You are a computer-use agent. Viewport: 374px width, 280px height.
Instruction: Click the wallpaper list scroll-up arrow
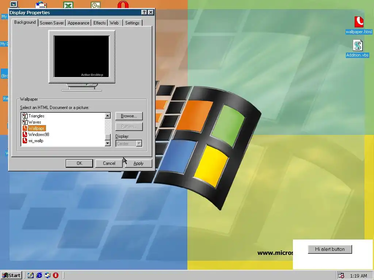(108, 116)
